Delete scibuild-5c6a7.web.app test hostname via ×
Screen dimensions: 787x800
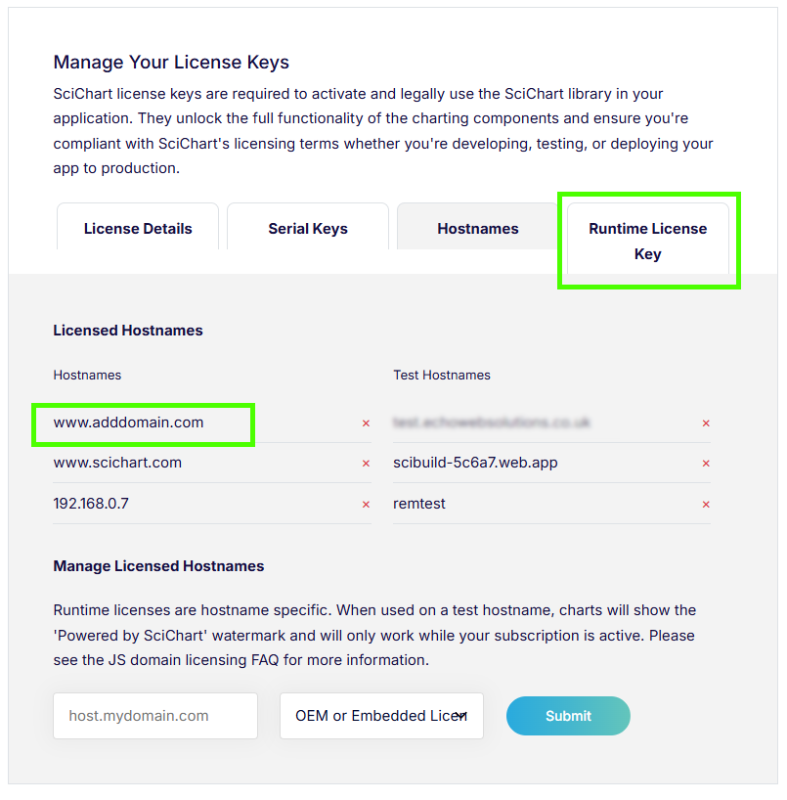click(706, 463)
